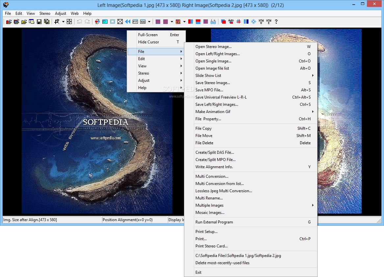Open dropdown arrow beside anaglyph icon

(184, 21)
